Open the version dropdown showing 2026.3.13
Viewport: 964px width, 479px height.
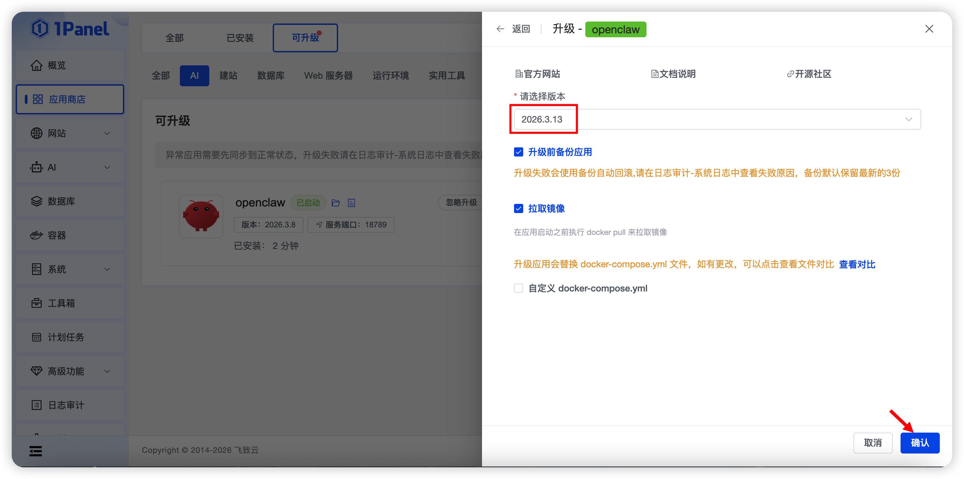tap(717, 119)
